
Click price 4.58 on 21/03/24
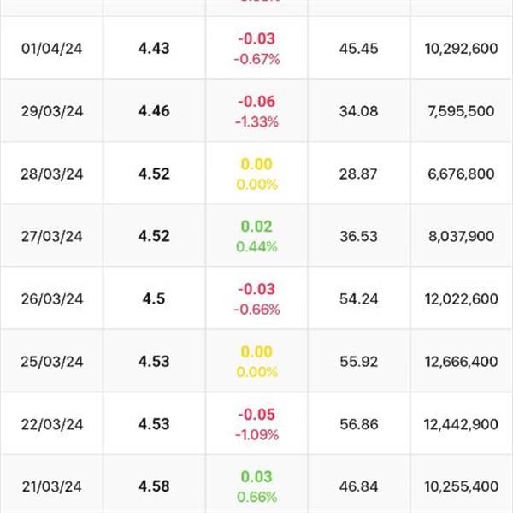coord(154,486)
